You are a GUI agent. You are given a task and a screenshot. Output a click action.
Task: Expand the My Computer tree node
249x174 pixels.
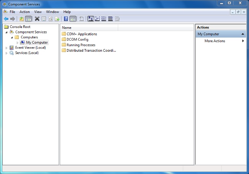pos(18,43)
